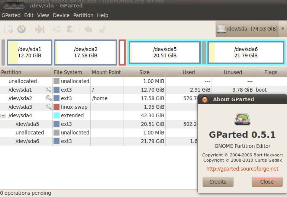This screenshot has width=287, height=197.
Task: Select the /dev/sda5 block in disk map
Action: point(165,53)
